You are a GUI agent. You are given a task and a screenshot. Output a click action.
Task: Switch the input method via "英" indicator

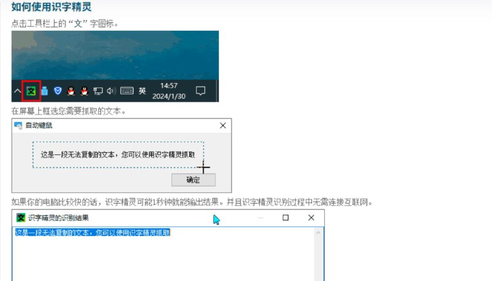pos(142,91)
